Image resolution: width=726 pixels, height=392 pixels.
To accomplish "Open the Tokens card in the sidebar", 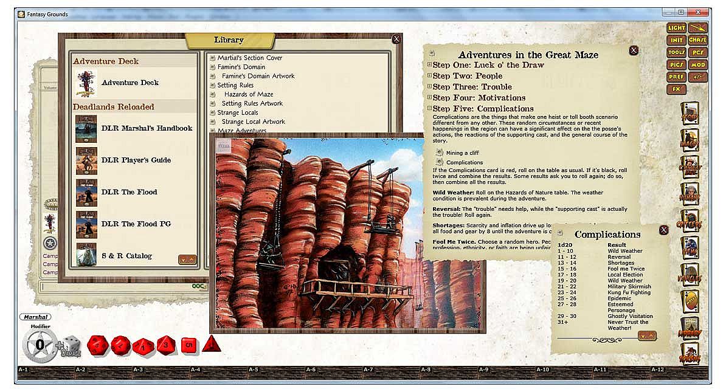I will [x=690, y=355].
